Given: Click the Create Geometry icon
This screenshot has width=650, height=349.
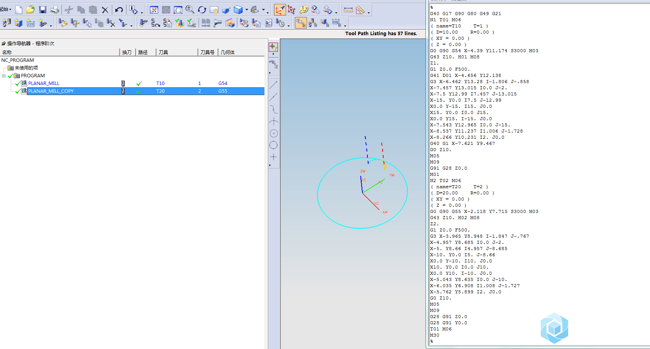Looking at the screenshot, I should (x=19, y=23).
